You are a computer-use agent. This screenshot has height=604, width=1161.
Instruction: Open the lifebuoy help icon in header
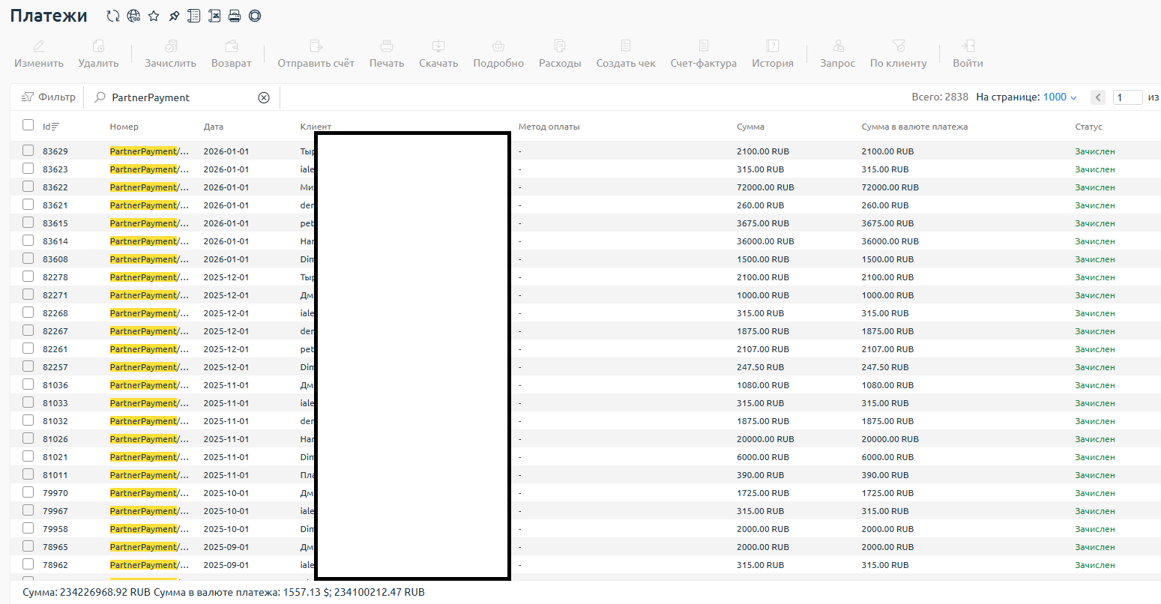click(x=255, y=16)
